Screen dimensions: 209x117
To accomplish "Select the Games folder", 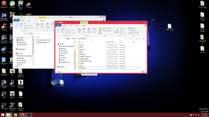I will coord(82,50).
